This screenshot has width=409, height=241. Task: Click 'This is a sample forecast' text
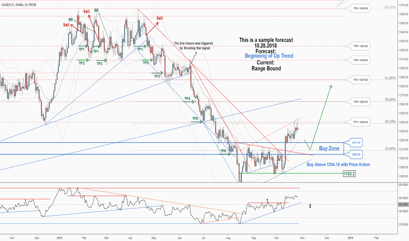coord(266,40)
